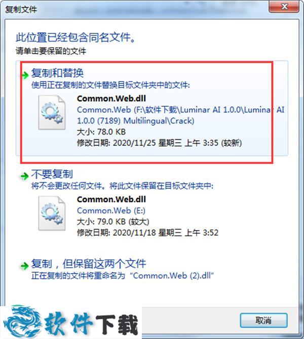Click the dragon logo watermark
The width and height of the screenshot is (304, 339).
(x=22, y=321)
